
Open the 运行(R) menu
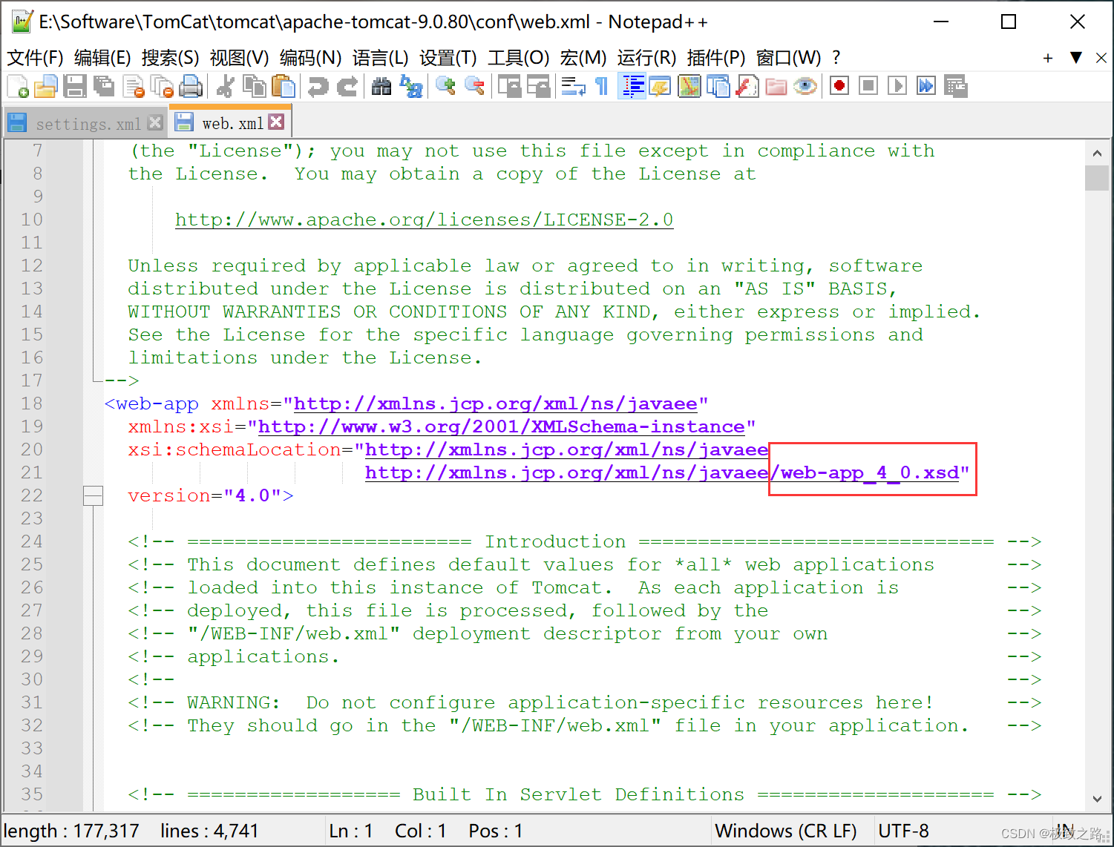[646, 58]
